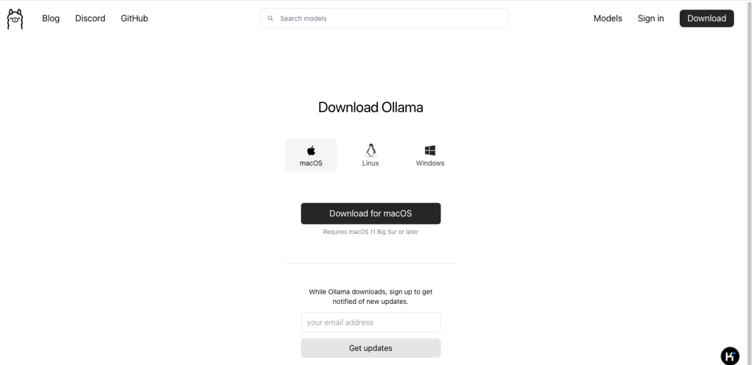This screenshot has height=365, width=752.
Task: Click the page's vertical scrollbar
Action: point(748,176)
